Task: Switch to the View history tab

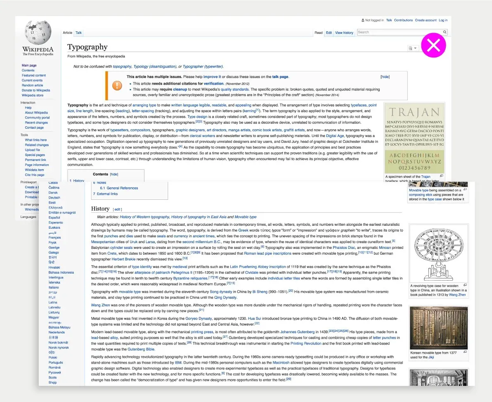Action: (x=344, y=33)
